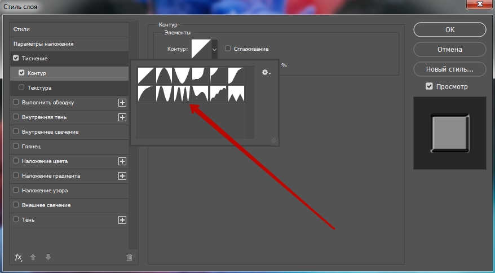This screenshot has width=495, height=273.
Task: Turn on the Внешнее свечение checkbox
Action: coord(16,204)
